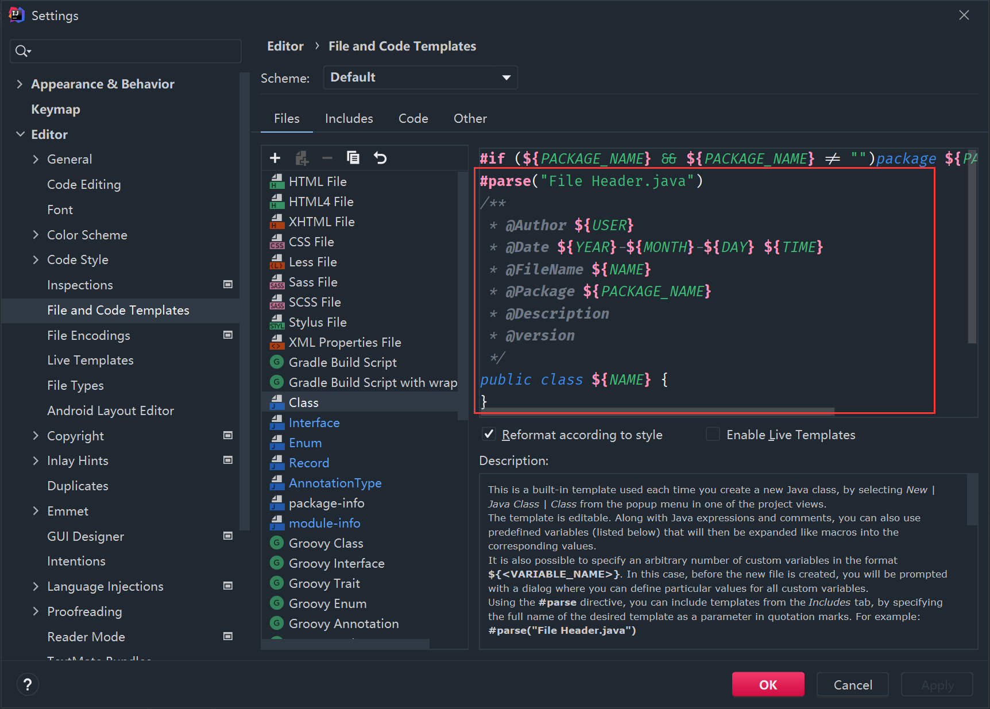
Task: Click the HTML File template icon
Action: pos(277,181)
